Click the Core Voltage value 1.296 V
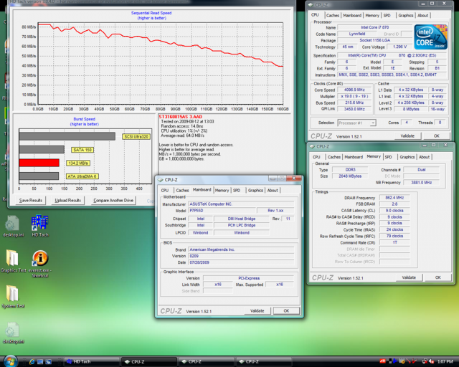 click(400, 47)
